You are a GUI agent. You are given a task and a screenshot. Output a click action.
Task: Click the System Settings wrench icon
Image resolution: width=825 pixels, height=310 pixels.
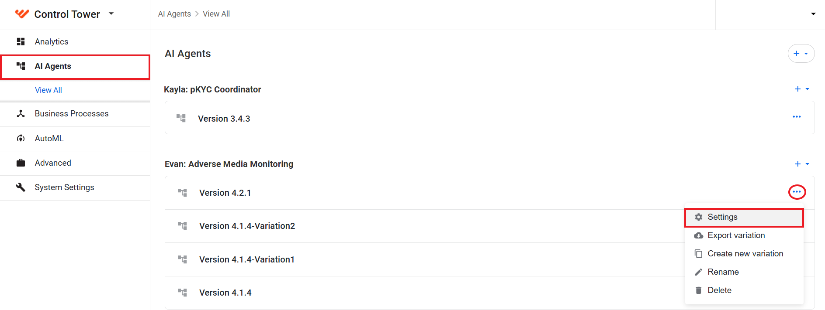click(x=21, y=187)
